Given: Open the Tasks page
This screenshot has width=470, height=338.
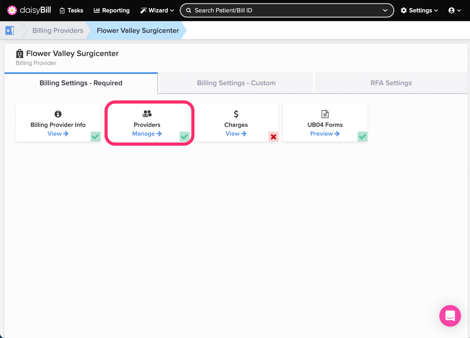Looking at the screenshot, I should [x=71, y=10].
